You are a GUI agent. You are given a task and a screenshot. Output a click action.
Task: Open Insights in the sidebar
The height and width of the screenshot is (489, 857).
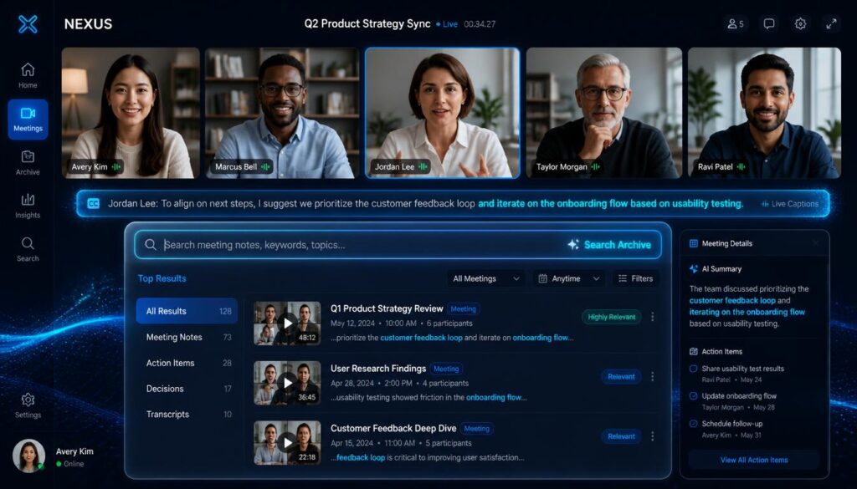click(28, 206)
